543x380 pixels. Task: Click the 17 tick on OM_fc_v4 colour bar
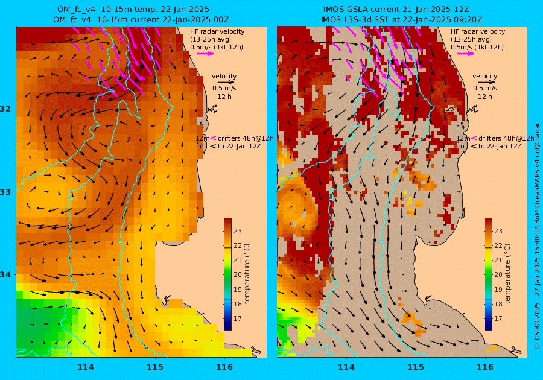click(238, 318)
